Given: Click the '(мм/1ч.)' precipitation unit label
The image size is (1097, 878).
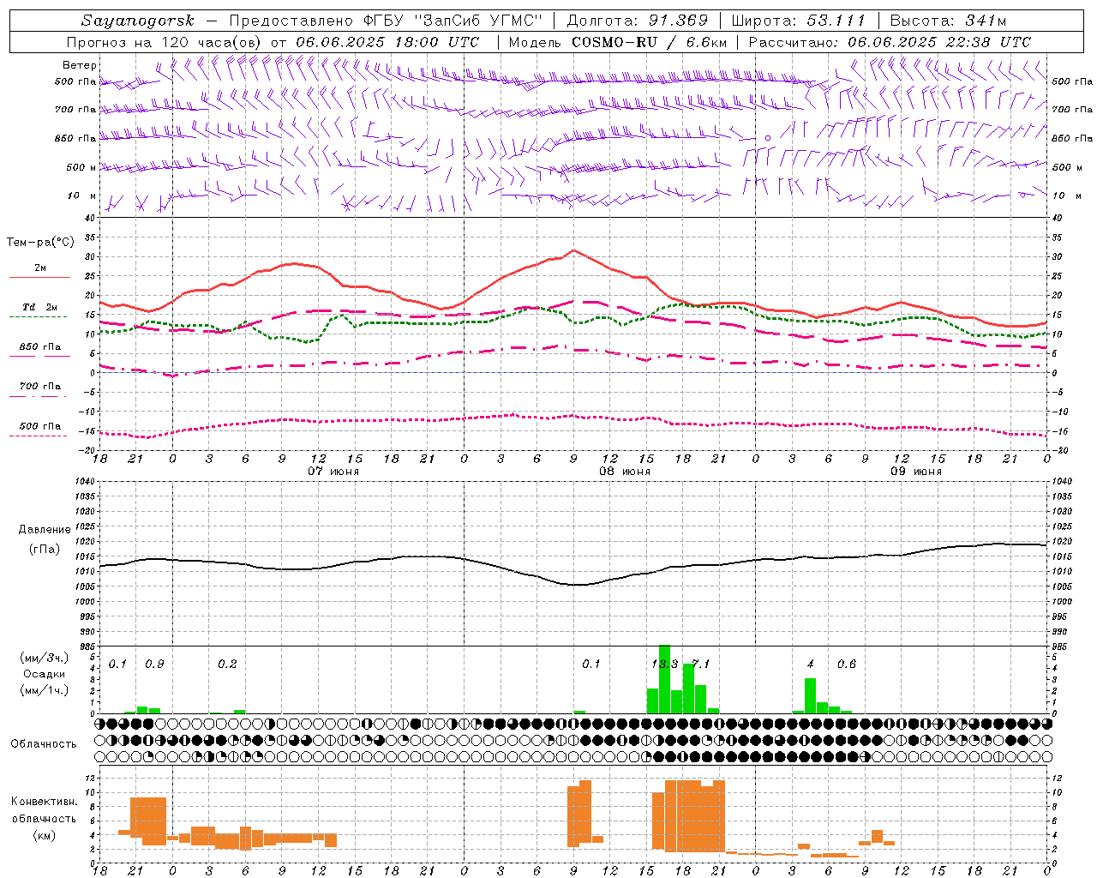Looking at the screenshot, I should [x=45, y=690].
